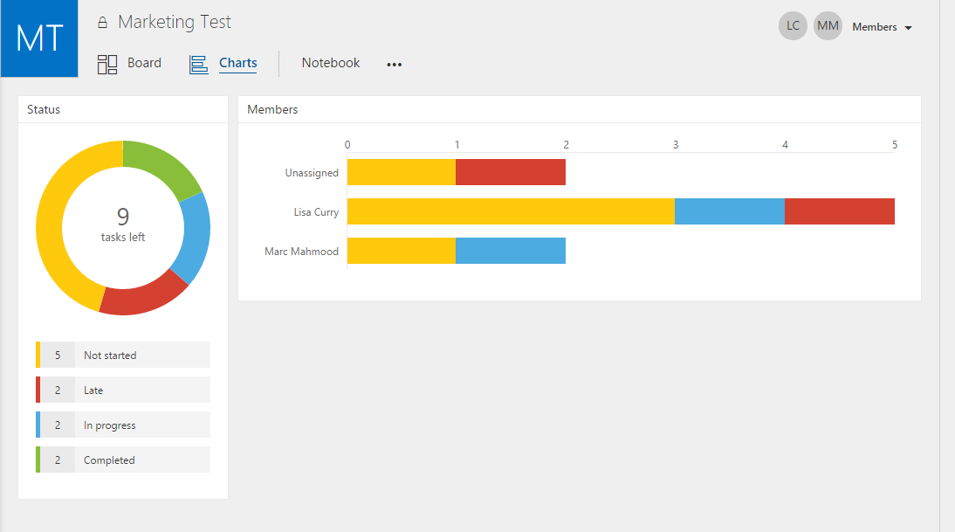The height and width of the screenshot is (532, 955).
Task: Click the Unassigned red Late bar segment
Action: 511,172
